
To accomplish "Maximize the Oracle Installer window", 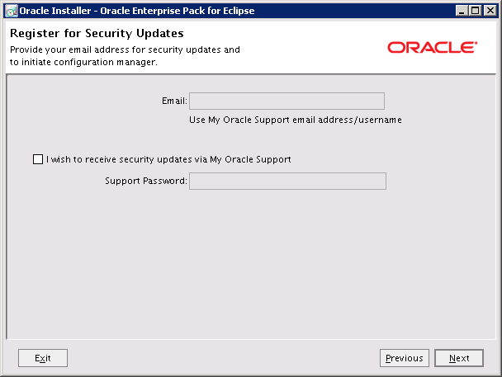I will [x=476, y=11].
